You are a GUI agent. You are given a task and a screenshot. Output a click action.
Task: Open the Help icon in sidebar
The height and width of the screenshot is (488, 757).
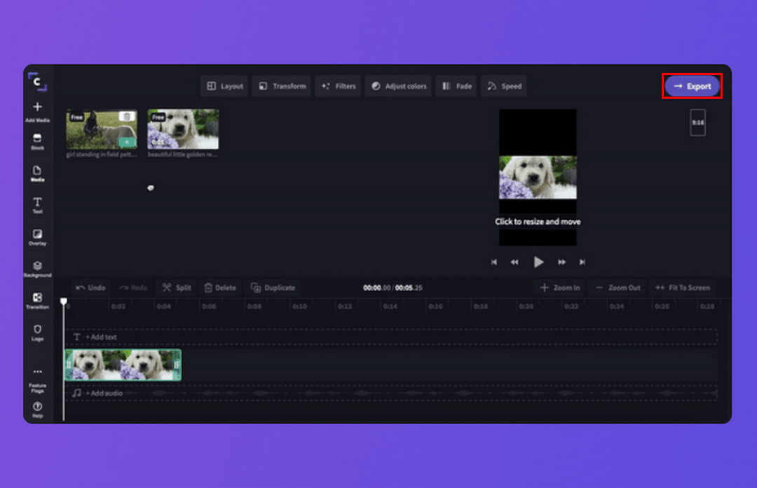coord(37,409)
